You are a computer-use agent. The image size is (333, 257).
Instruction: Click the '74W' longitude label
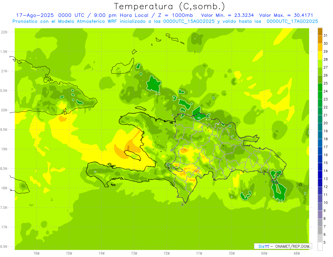(101, 253)
